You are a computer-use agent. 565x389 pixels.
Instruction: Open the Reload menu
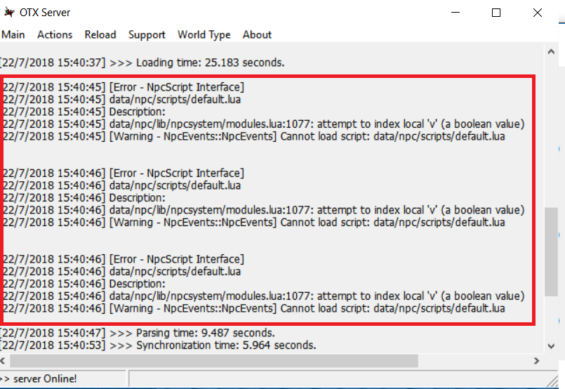(100, 34)
